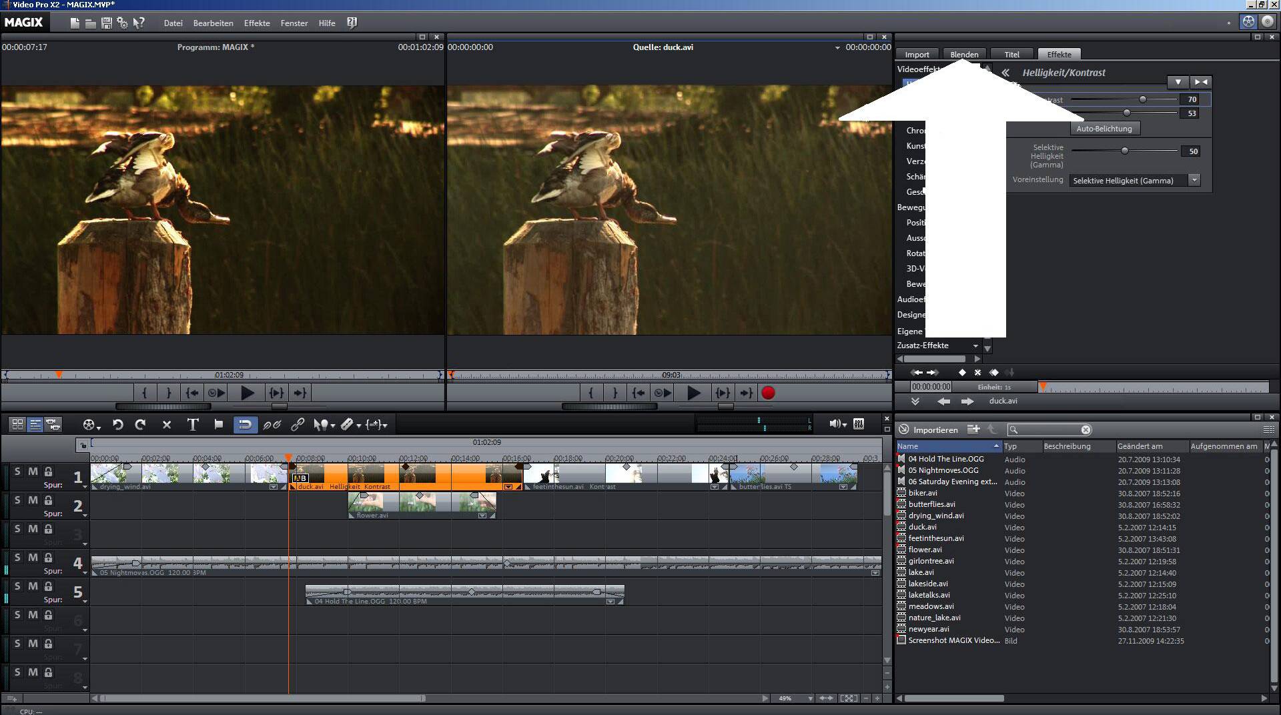The image size is (1281, 715).
Task: Click the undo arrow in timeline toolbar
Action: (118, 425)
